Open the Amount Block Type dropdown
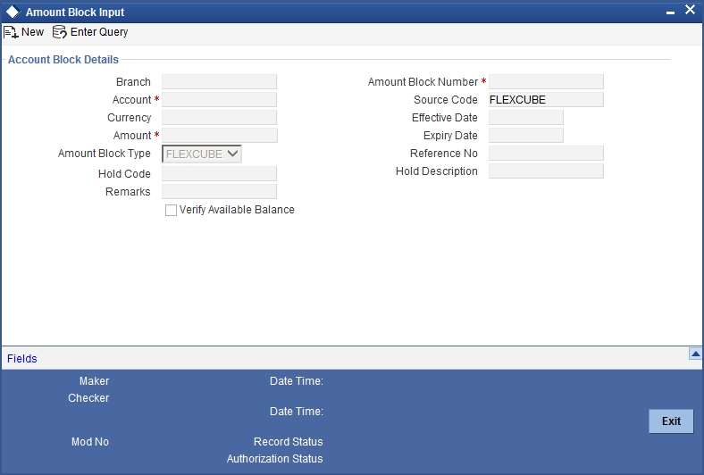 pyautogui.click(x=202, y=154)
